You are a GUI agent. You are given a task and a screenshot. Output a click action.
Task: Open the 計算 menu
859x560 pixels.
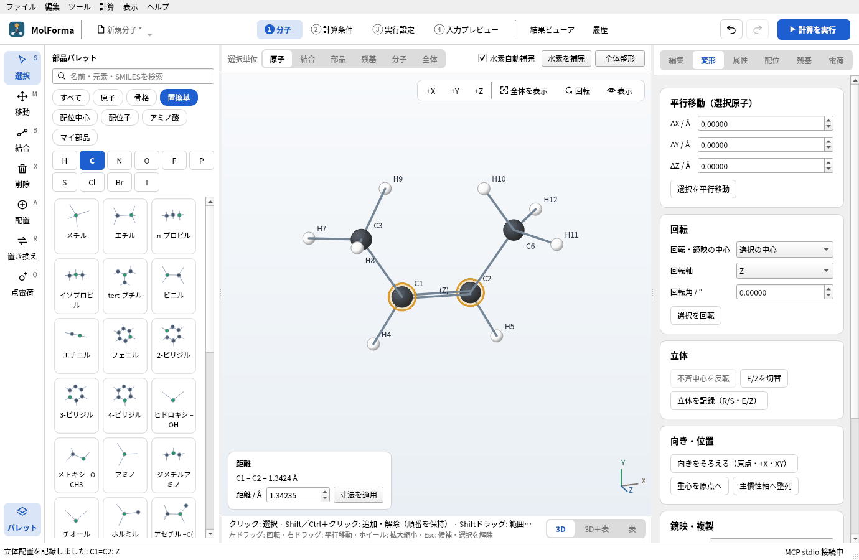(107, 7)
